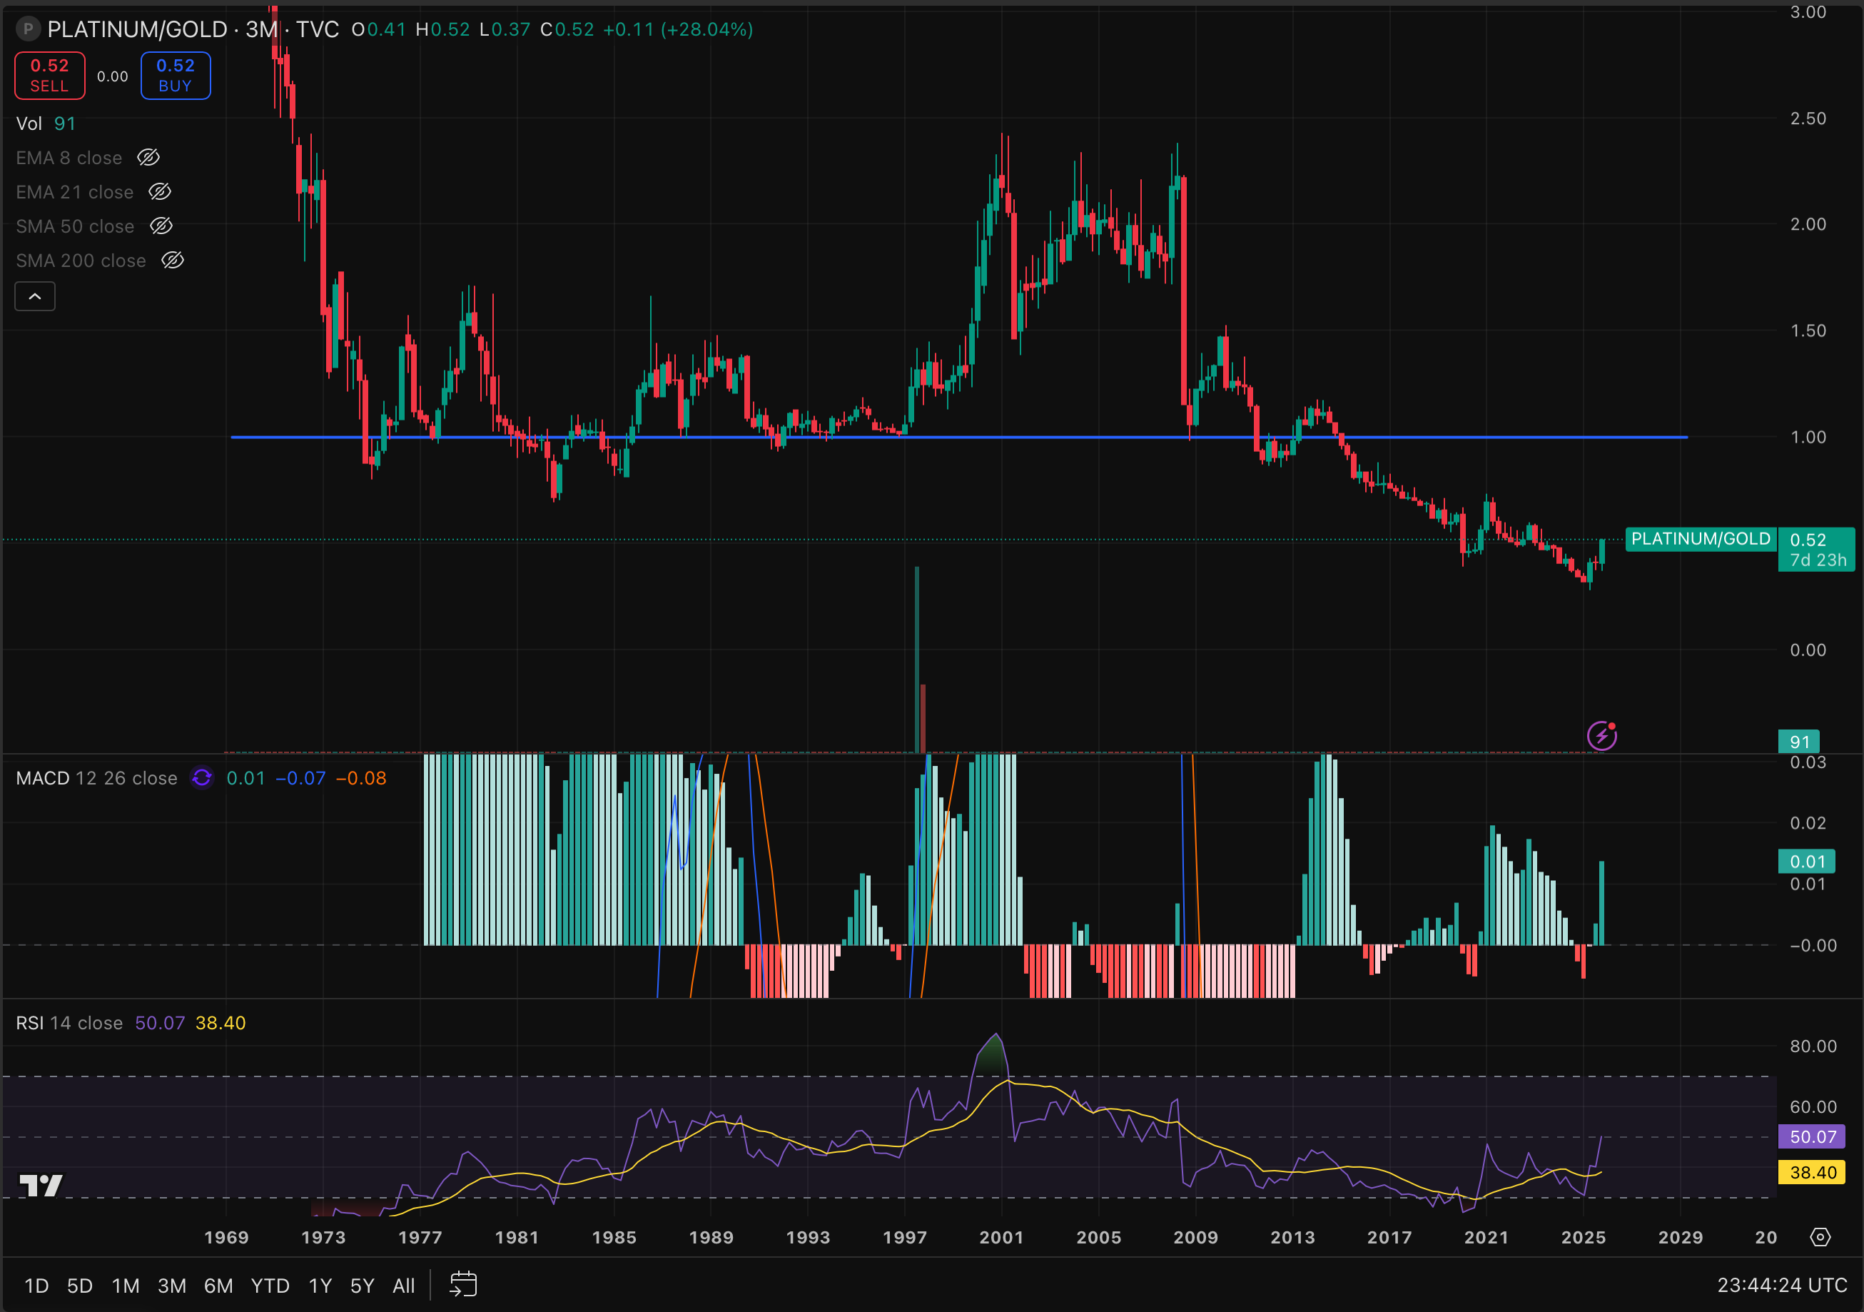1864x1312 pixels.
Task: Click the TradingView logo watermark
Action: (x=41, y=1186)
